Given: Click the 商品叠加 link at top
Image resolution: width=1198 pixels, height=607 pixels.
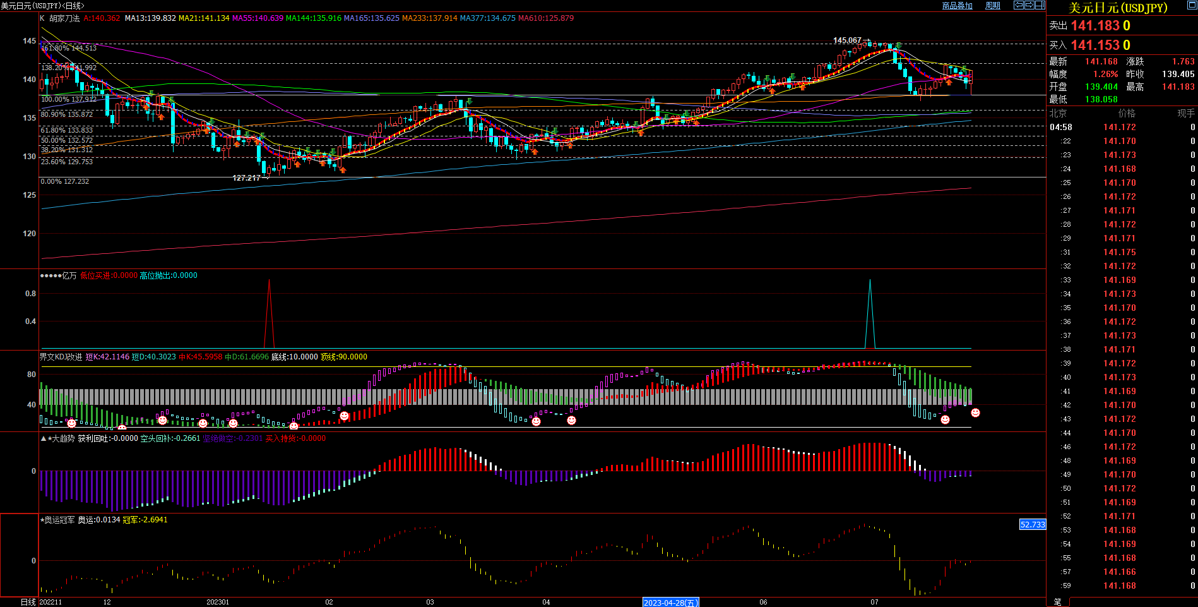Looking at the screenshot, I should [957, 6].
